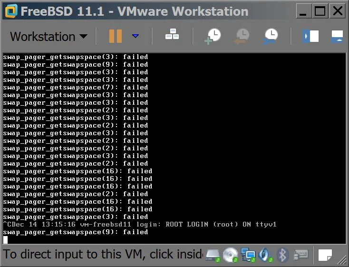Close the VMware Workstation window

[x=338, y=10]
